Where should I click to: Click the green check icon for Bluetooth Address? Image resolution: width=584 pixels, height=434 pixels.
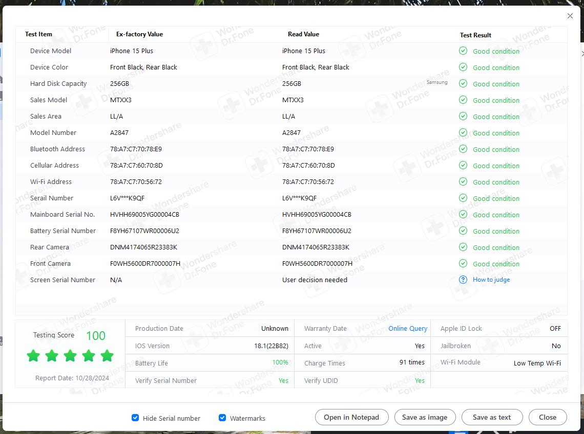463,149
